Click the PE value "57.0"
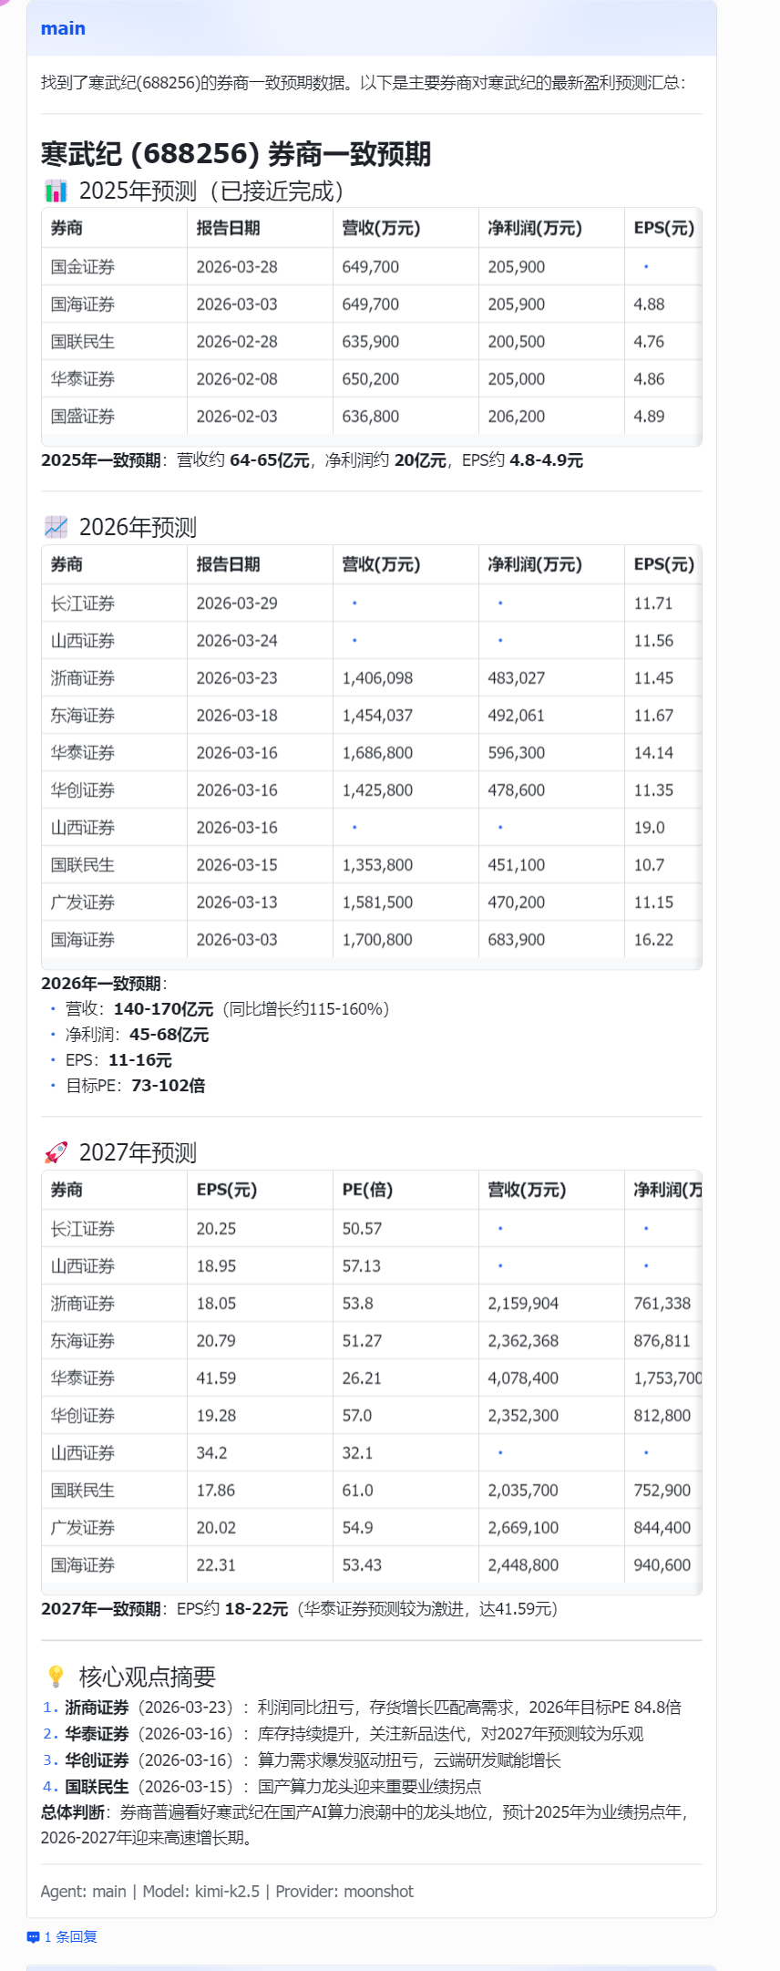 (x=357, y=1416)
